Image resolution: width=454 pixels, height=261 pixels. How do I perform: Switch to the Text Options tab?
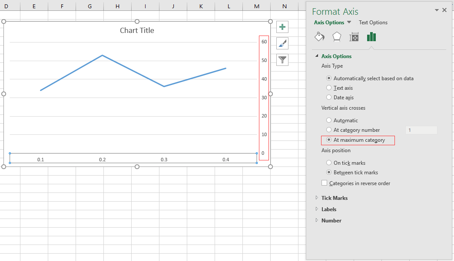click(372, 22)
